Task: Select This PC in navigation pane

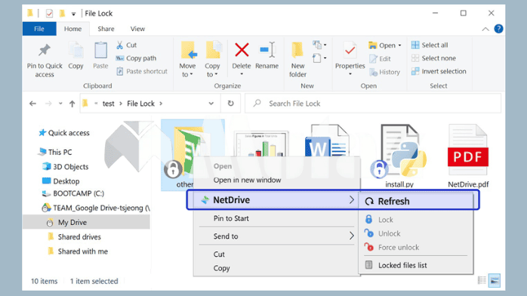Action: [x=55, y=153]
